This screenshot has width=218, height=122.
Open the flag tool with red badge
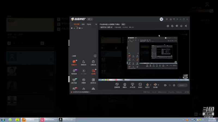tap(74, 89)
